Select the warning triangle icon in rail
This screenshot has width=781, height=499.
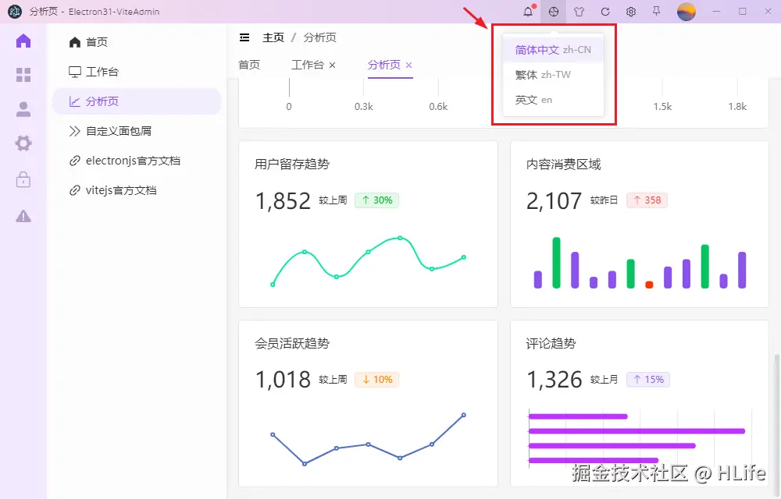click(23, 216)
